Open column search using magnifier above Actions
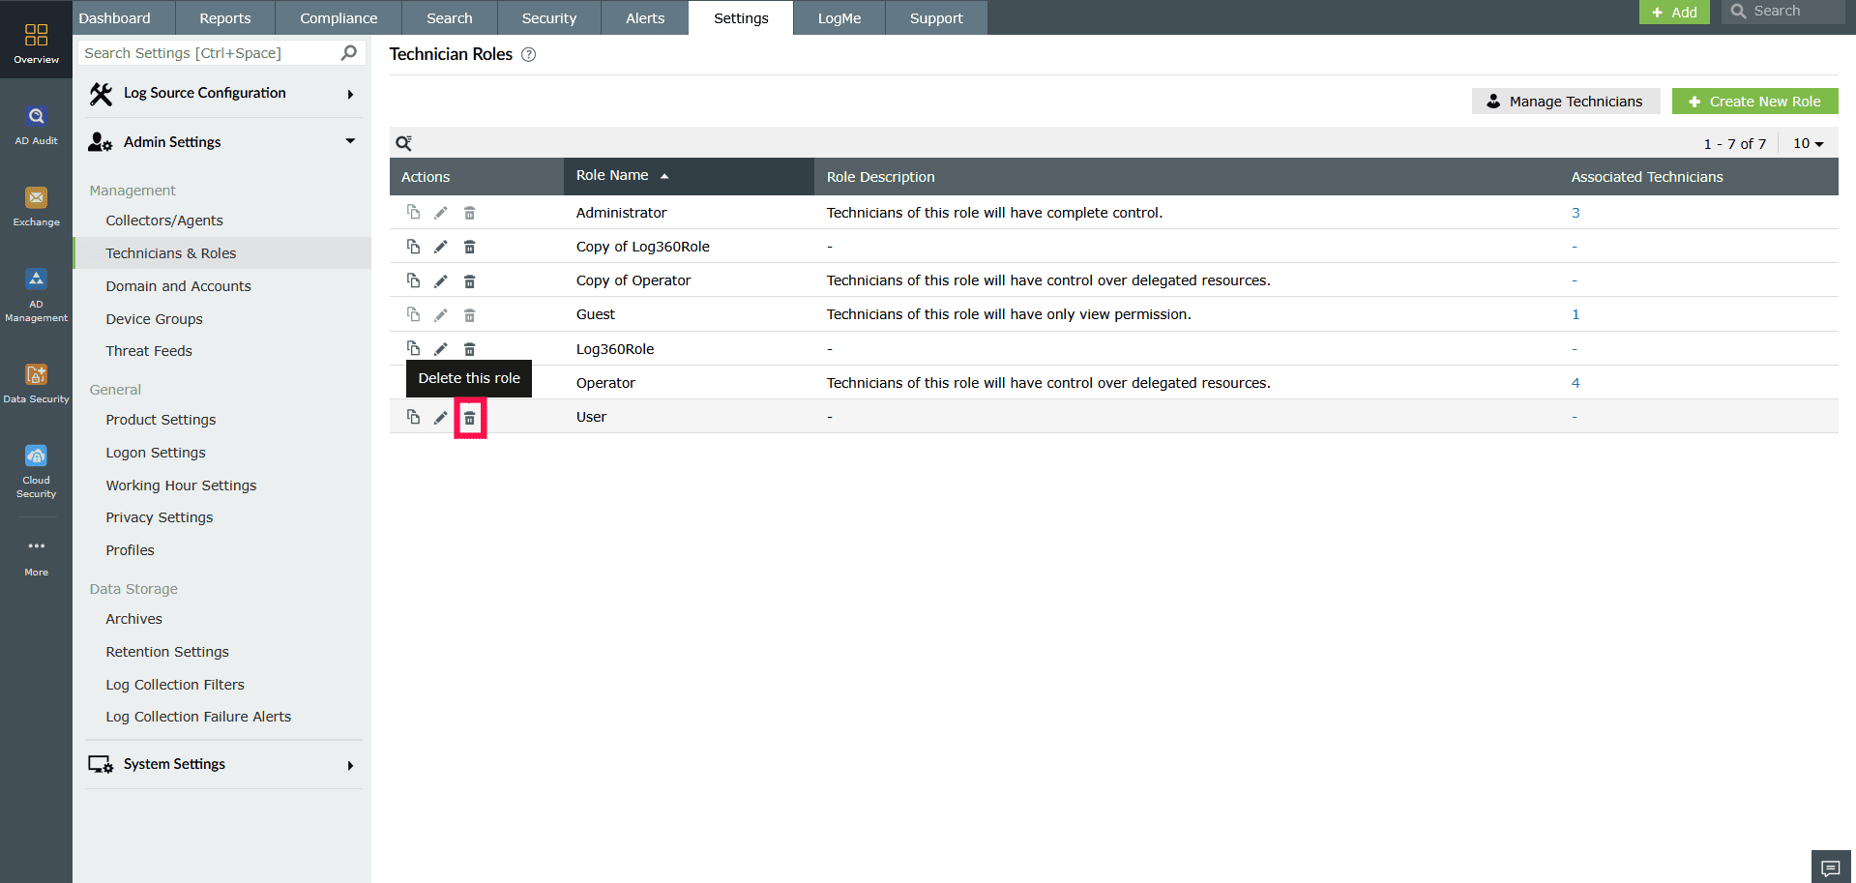The image size is (1856, 883). [403, 142]
